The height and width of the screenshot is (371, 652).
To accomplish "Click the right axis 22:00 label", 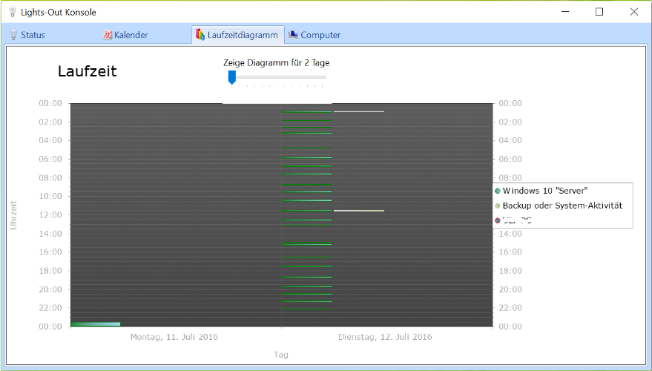I will (x=510, y=308).
